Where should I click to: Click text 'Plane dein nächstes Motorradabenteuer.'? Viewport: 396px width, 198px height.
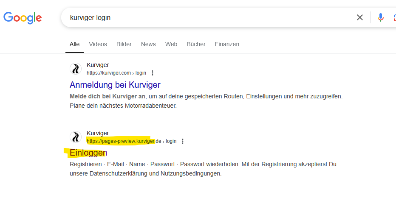click(x=123, y=106)
